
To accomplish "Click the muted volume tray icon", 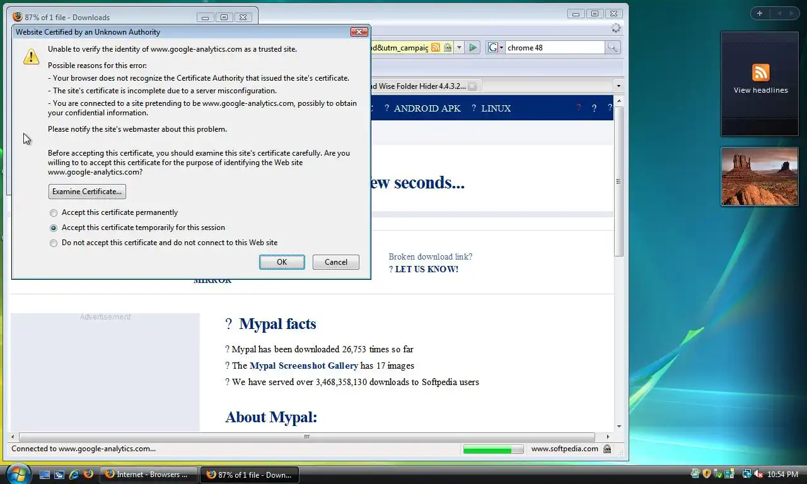I will click(758, 474).
